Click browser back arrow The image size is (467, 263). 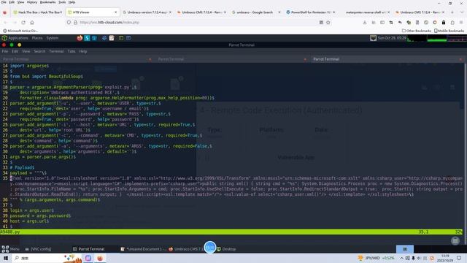[x=5, y=23]
